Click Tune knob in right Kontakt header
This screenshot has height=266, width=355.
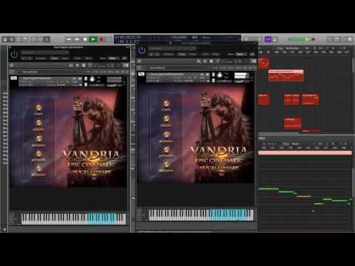pos(220,75)
